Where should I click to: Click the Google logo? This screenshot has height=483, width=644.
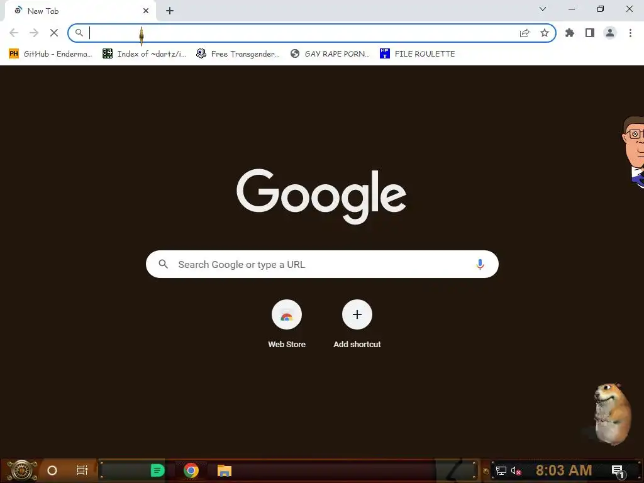click(x=321, y=196)
